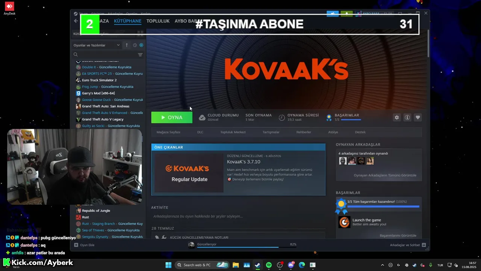Open the Atölye link
Screen dimensions: 481x271
[333, 132]
